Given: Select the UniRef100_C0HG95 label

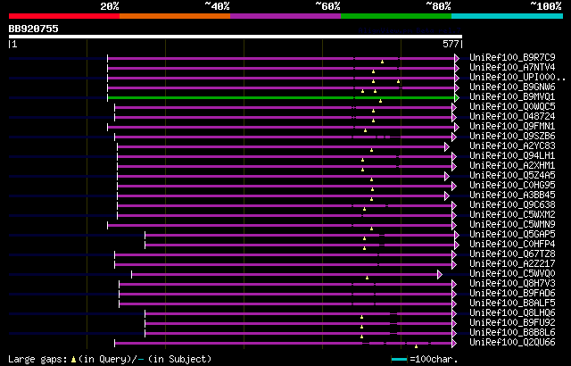Looking at the screenshot, I should pyautogui.click(x=512, y=186).
